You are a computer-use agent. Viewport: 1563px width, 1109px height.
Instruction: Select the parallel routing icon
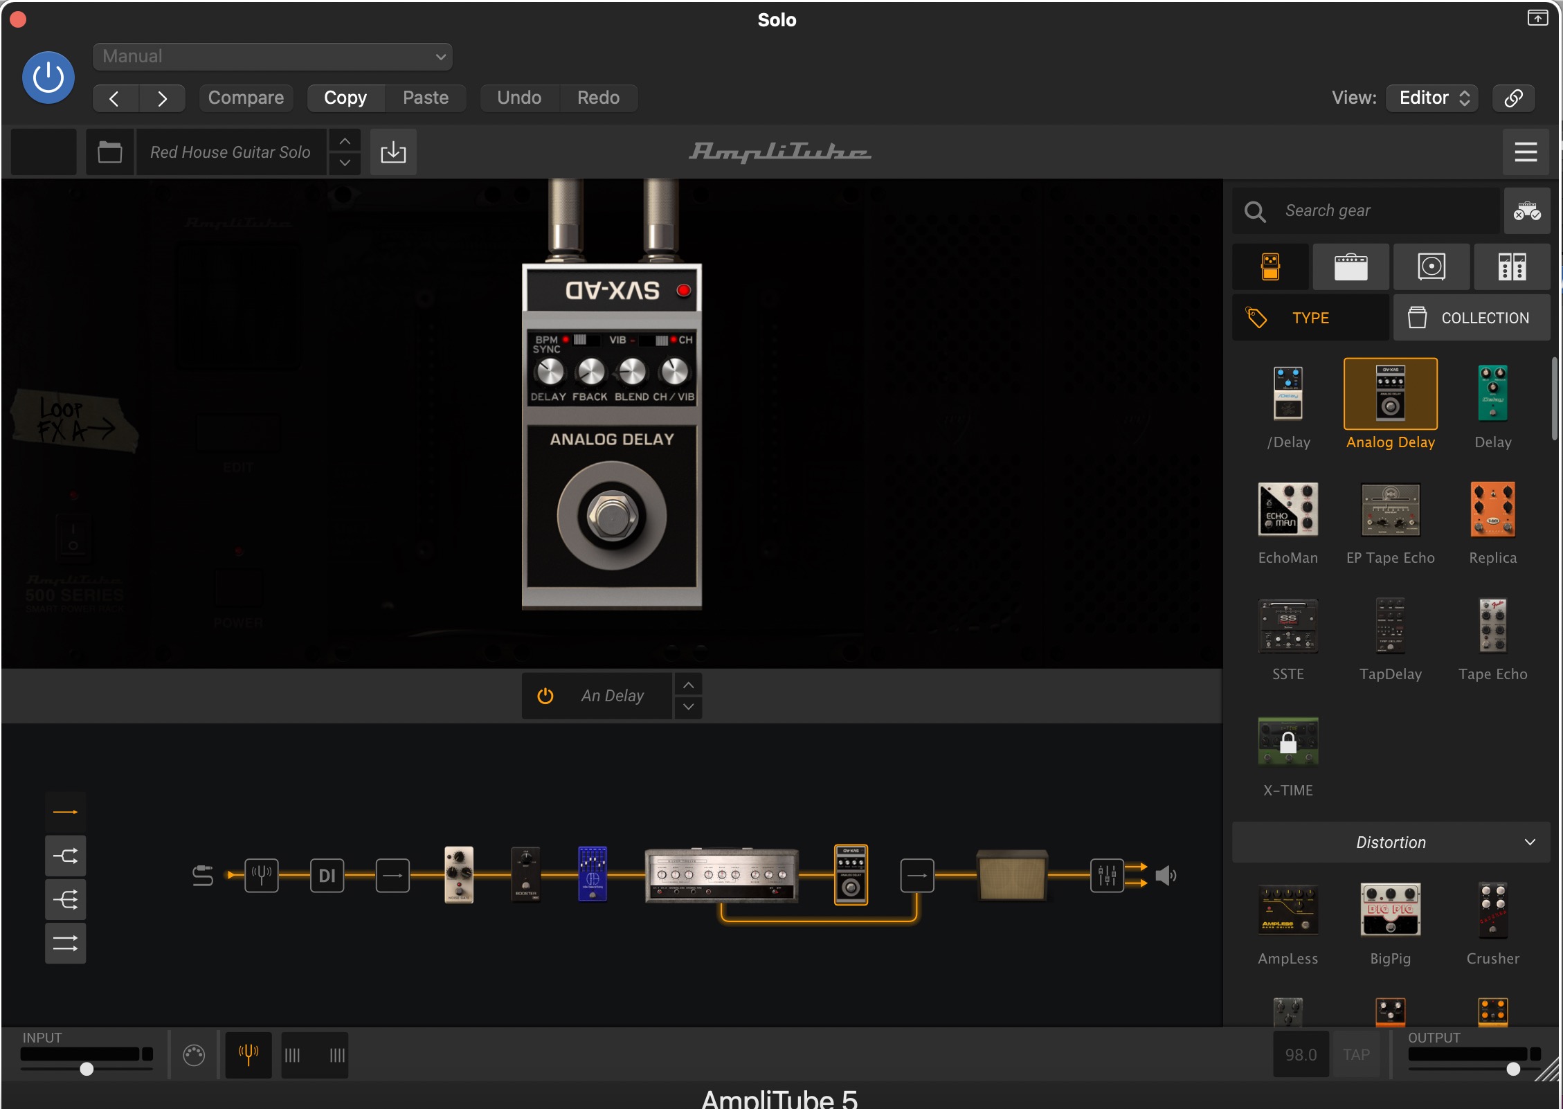(x=66, y=944)
